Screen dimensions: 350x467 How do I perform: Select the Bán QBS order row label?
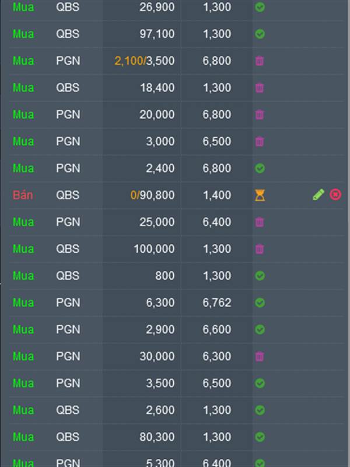pos(23,195)
